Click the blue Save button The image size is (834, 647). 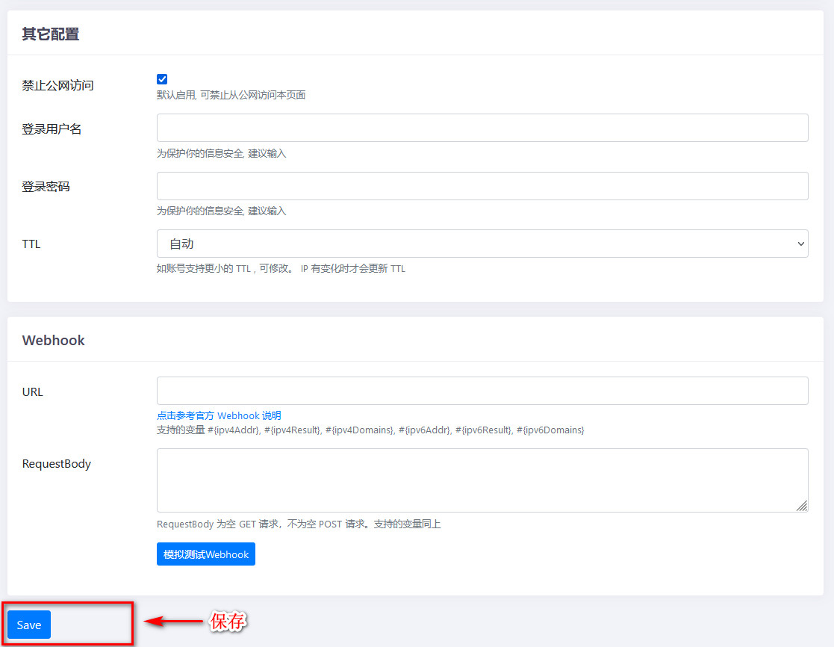tap(29, 625)
